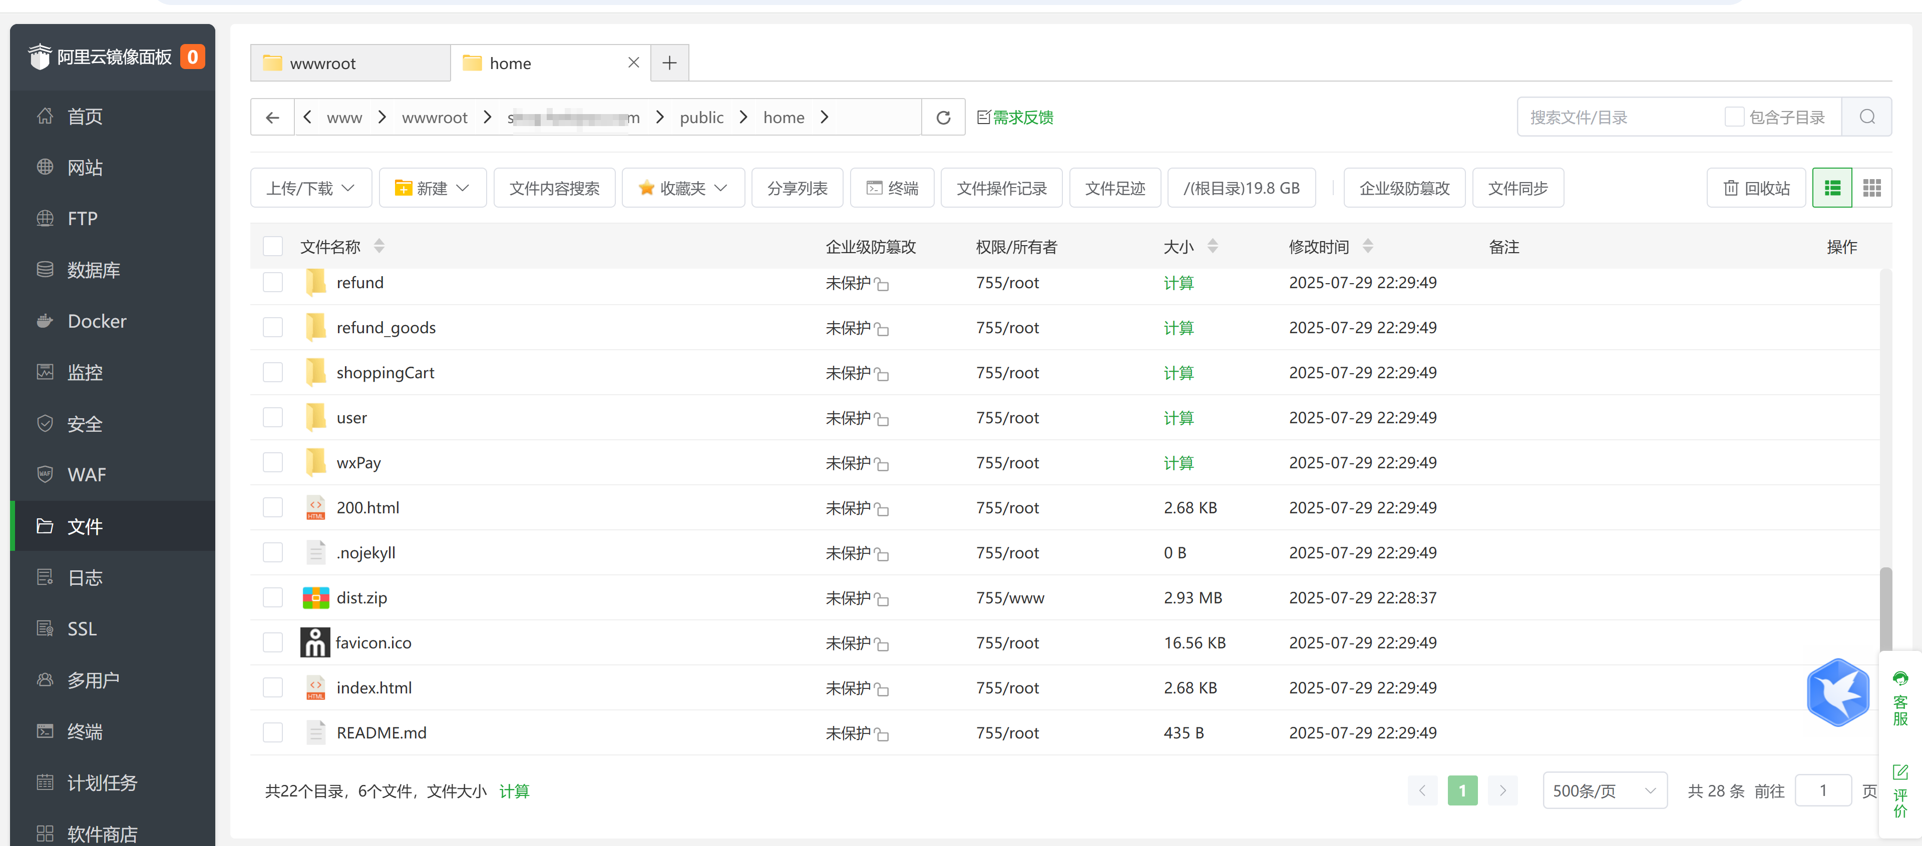Toggle the select-all checkbox in header
The width and height of the screenshot is (1922, 846).
(272, 246)
